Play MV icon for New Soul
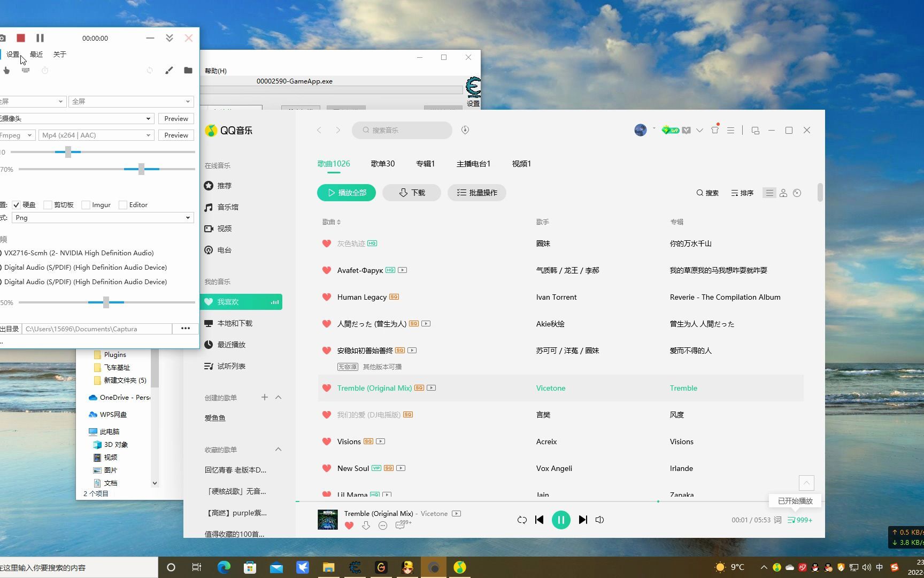The width and height of the screenshot is (924, 578). (x=401, y=468)
